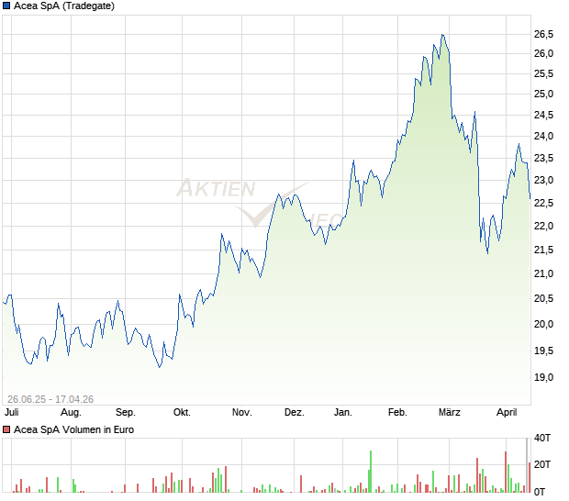Click the 40T volume axis label
The image size is (569, 501).
pyautogui.click(x=542, y=438)
